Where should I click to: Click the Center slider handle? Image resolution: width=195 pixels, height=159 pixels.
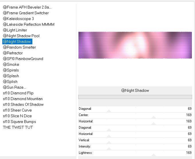[153, 117]
